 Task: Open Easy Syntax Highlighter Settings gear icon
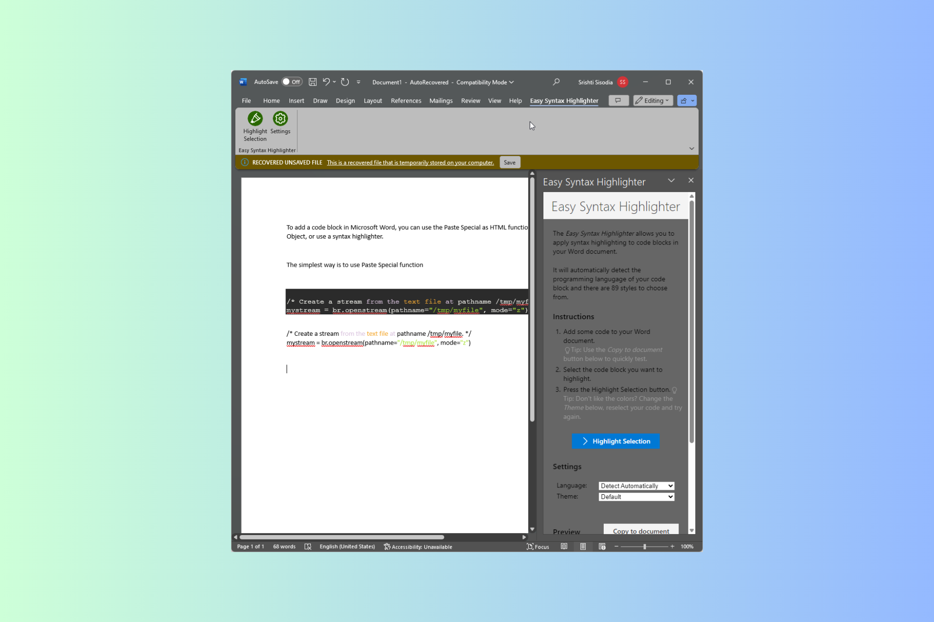(280, 118)
